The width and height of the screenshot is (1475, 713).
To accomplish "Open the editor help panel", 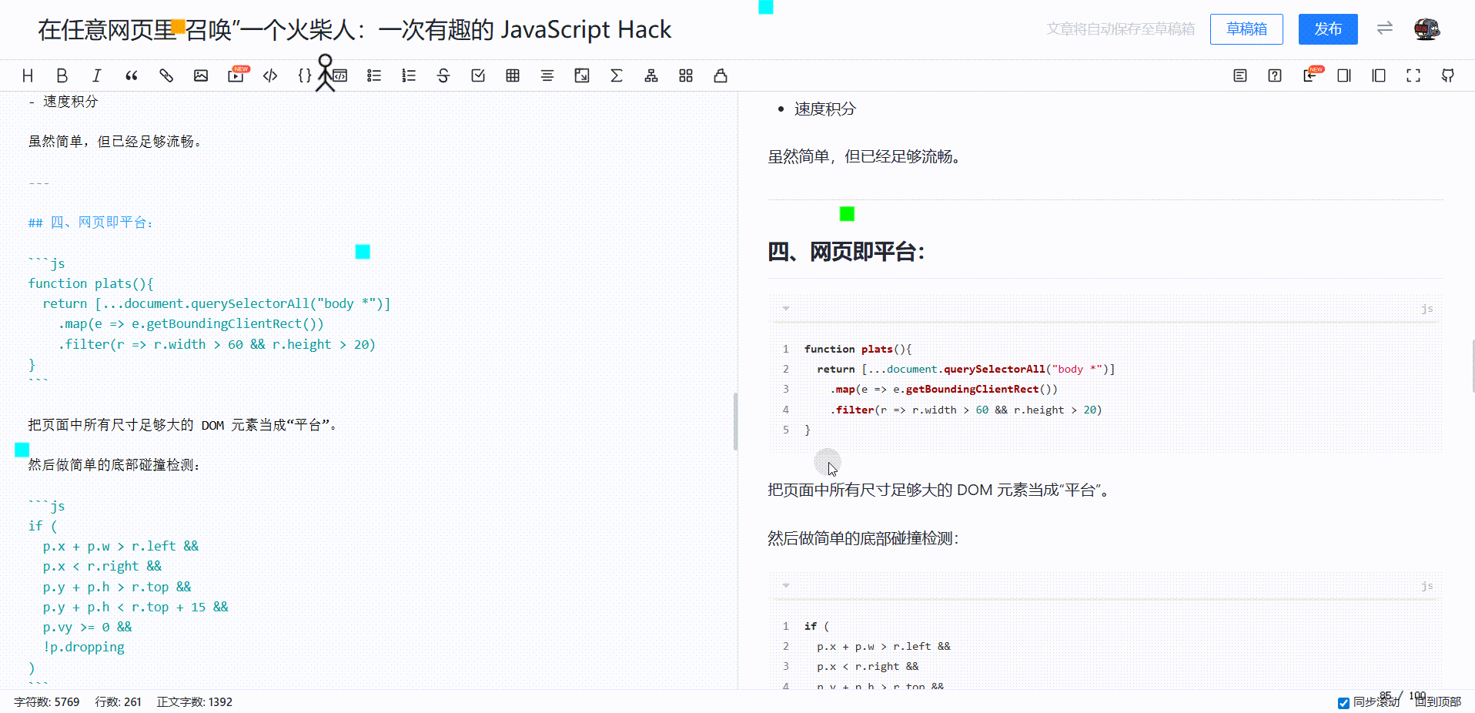I will [1275, 75].
